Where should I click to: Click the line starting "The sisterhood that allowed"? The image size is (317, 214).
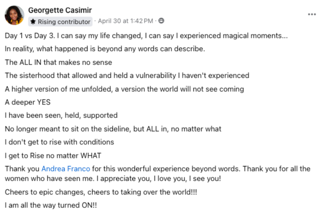tap(127, 76)
